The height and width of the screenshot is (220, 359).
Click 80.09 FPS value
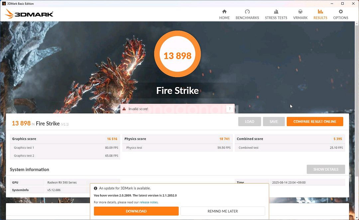[x=112, y=148]
